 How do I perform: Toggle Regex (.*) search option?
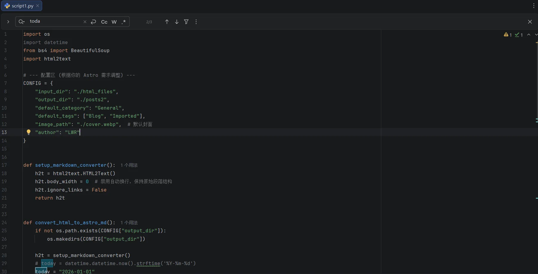124,22
